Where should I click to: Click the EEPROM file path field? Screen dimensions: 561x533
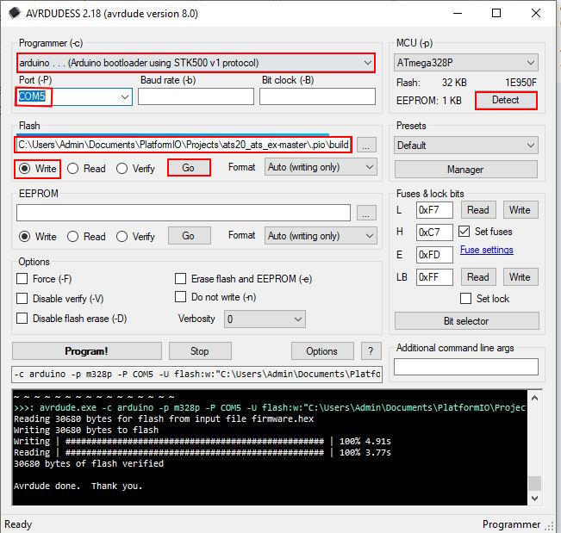[184, 213]
